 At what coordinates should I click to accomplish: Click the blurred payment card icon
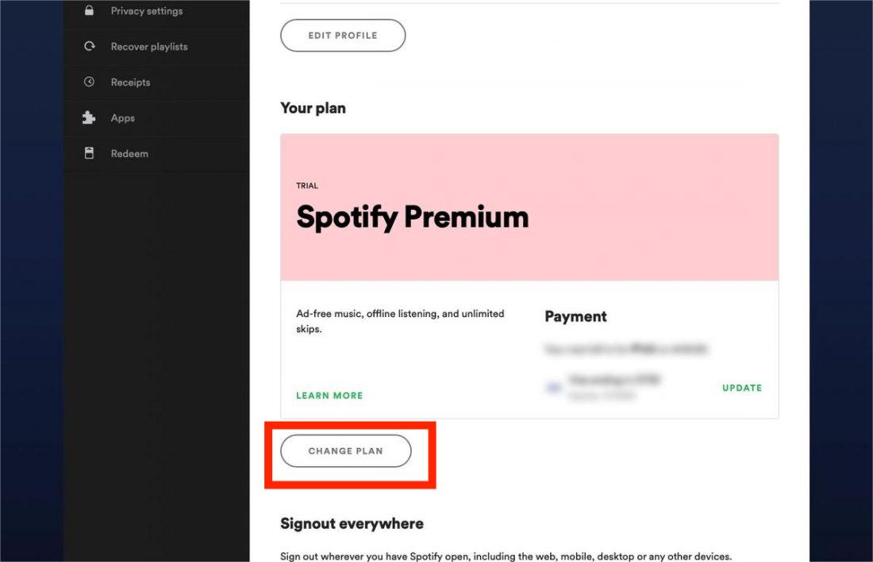pos(552,388)
